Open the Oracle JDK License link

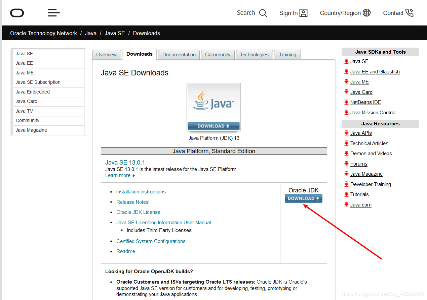[138, 212]
